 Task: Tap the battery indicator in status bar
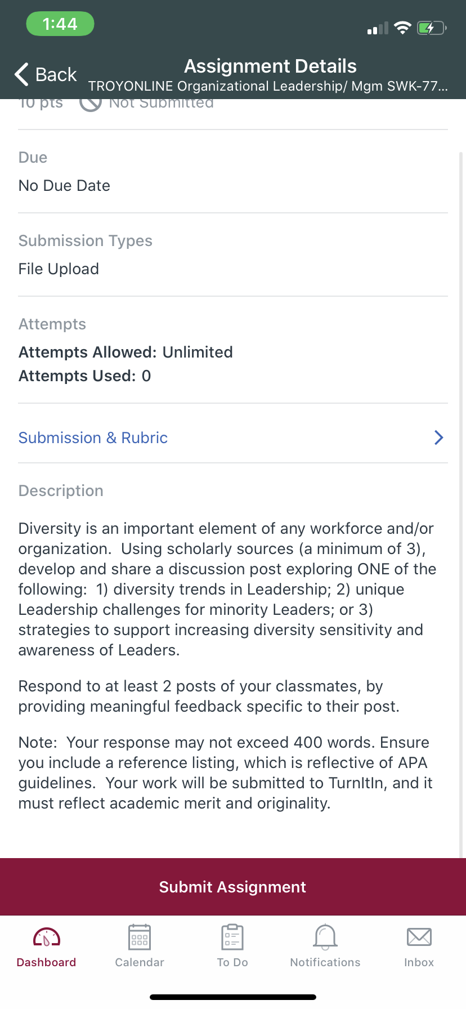[432, 28]
